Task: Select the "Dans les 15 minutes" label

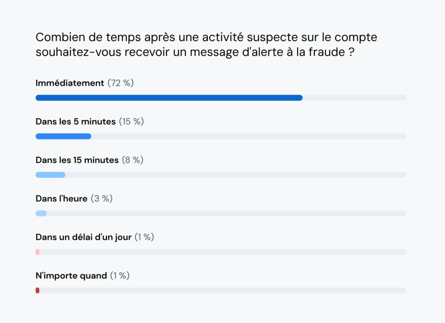Action: coord(77,160)
